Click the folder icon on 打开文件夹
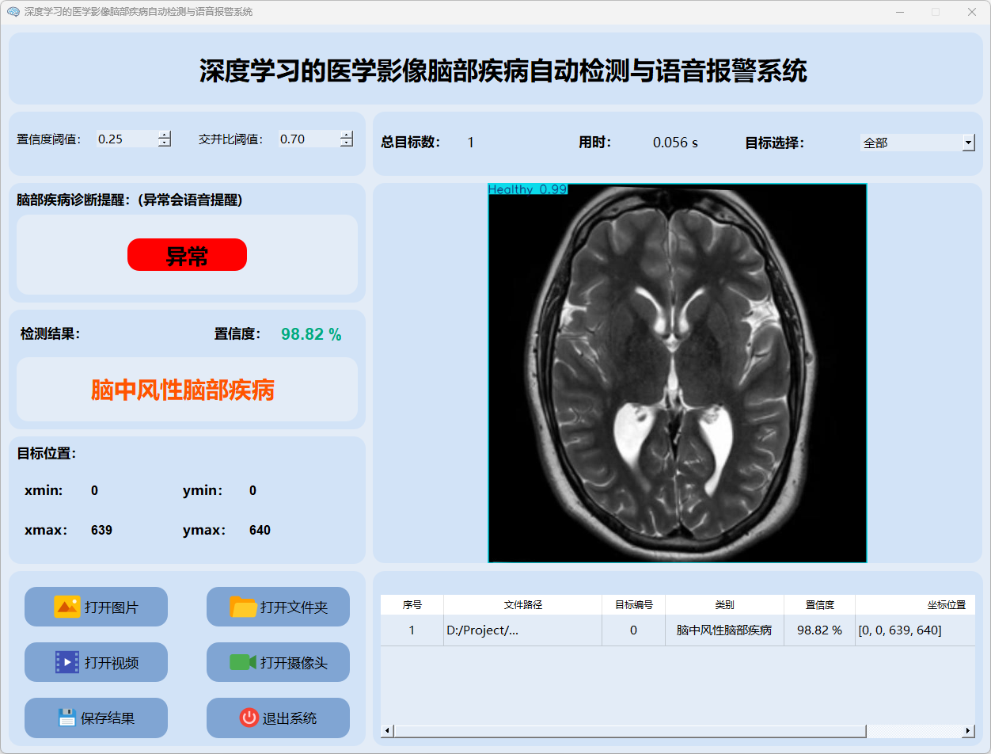This screenshot has width=991, height=754. (x=243, y=607)
